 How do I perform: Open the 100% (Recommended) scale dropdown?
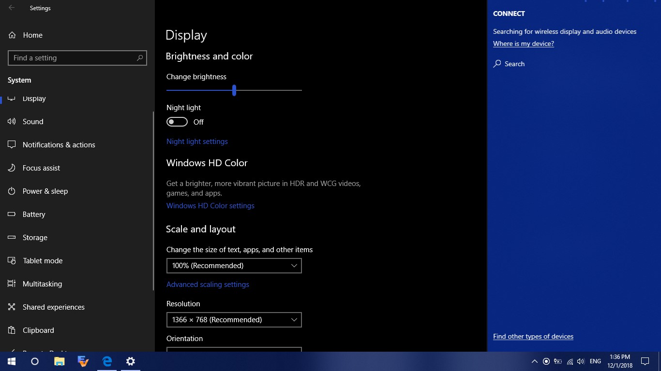coord(234,266)
